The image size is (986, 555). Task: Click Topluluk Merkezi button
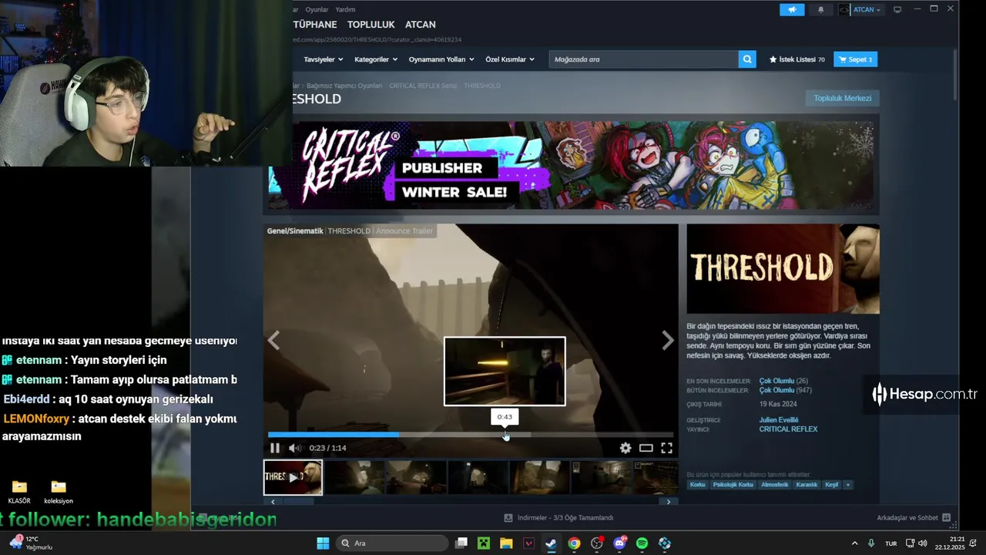843,98
